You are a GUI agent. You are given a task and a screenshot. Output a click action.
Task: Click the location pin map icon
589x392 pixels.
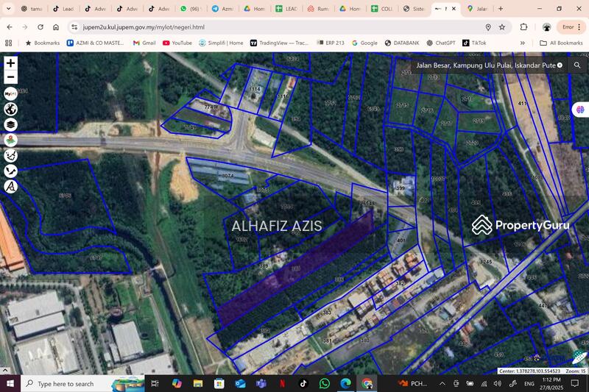[10, 140]
